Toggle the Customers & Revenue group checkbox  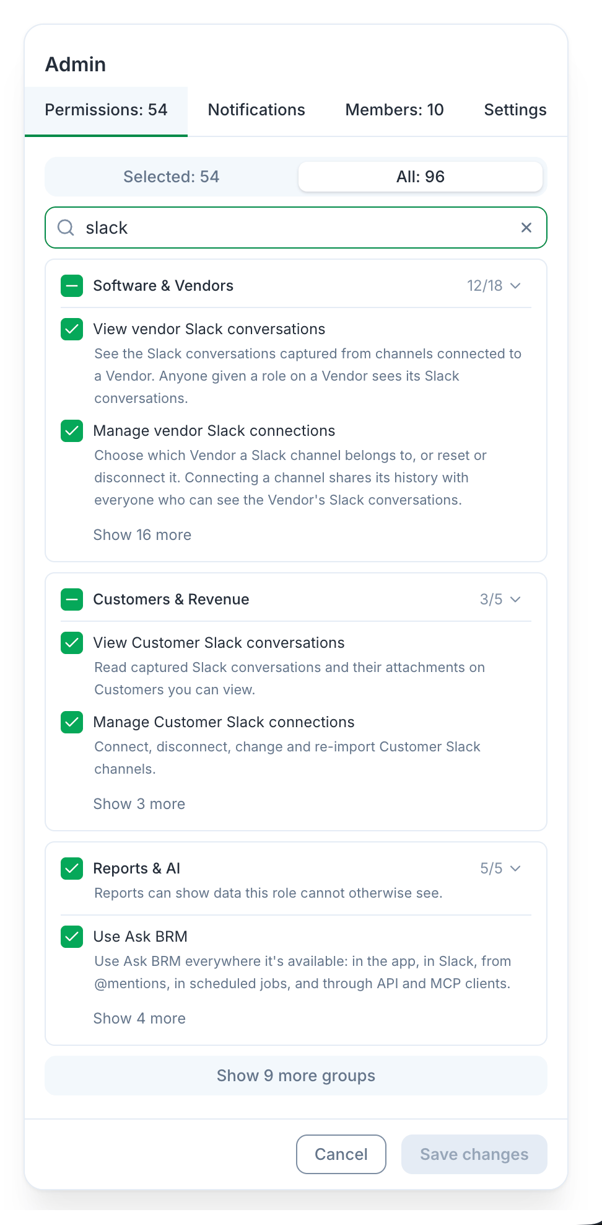[72, 599]
